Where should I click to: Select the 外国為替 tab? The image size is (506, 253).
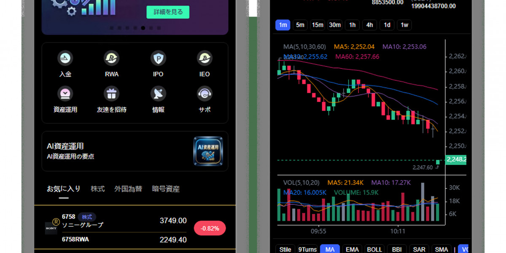tap(128, 189)
